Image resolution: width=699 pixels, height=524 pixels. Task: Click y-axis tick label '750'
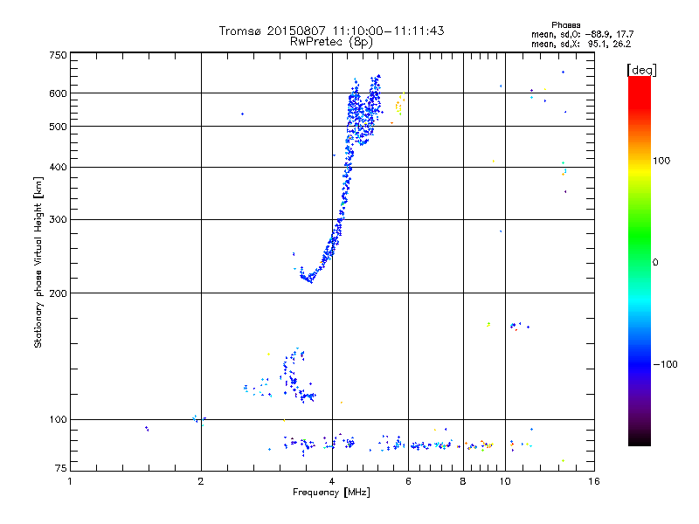click(58, 55)
